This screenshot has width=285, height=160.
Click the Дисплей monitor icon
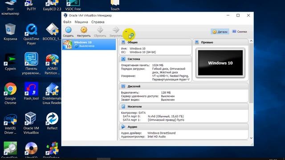[123, 86]
